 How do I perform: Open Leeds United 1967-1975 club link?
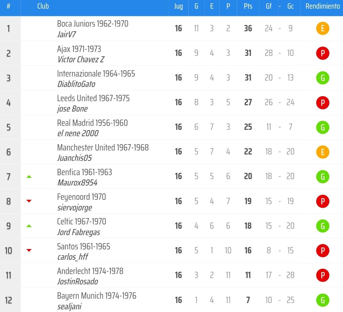[93, 98]
